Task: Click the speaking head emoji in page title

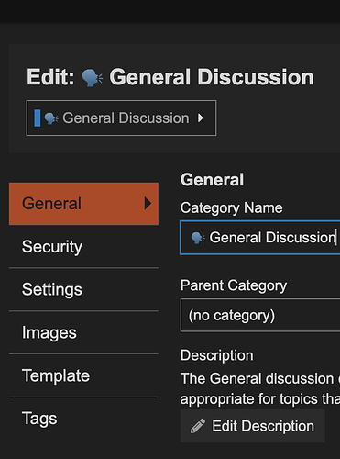Action: point(92,78)
